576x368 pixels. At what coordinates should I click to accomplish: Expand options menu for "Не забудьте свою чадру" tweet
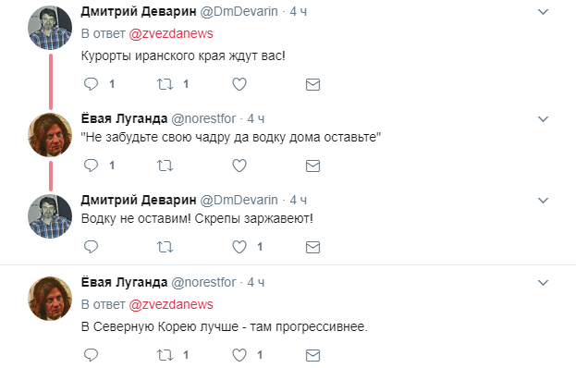coord(543,119)
